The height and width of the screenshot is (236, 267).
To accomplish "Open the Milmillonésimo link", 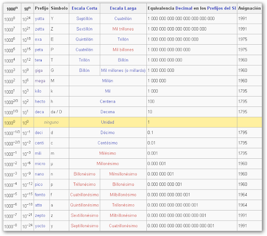I will (x=123, y=174).
